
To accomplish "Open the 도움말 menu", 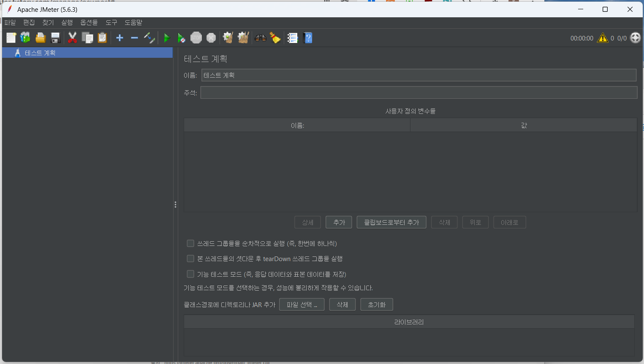I will point(133,22).
